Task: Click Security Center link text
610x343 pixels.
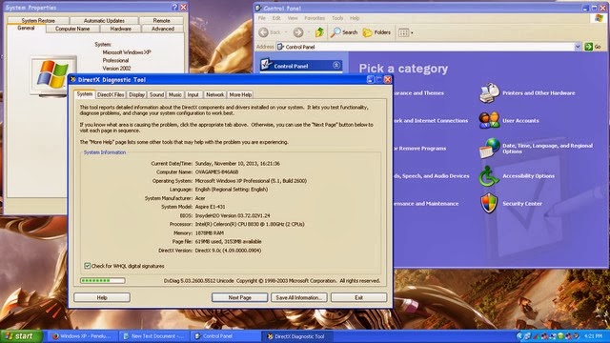Action: pos(522,203)
